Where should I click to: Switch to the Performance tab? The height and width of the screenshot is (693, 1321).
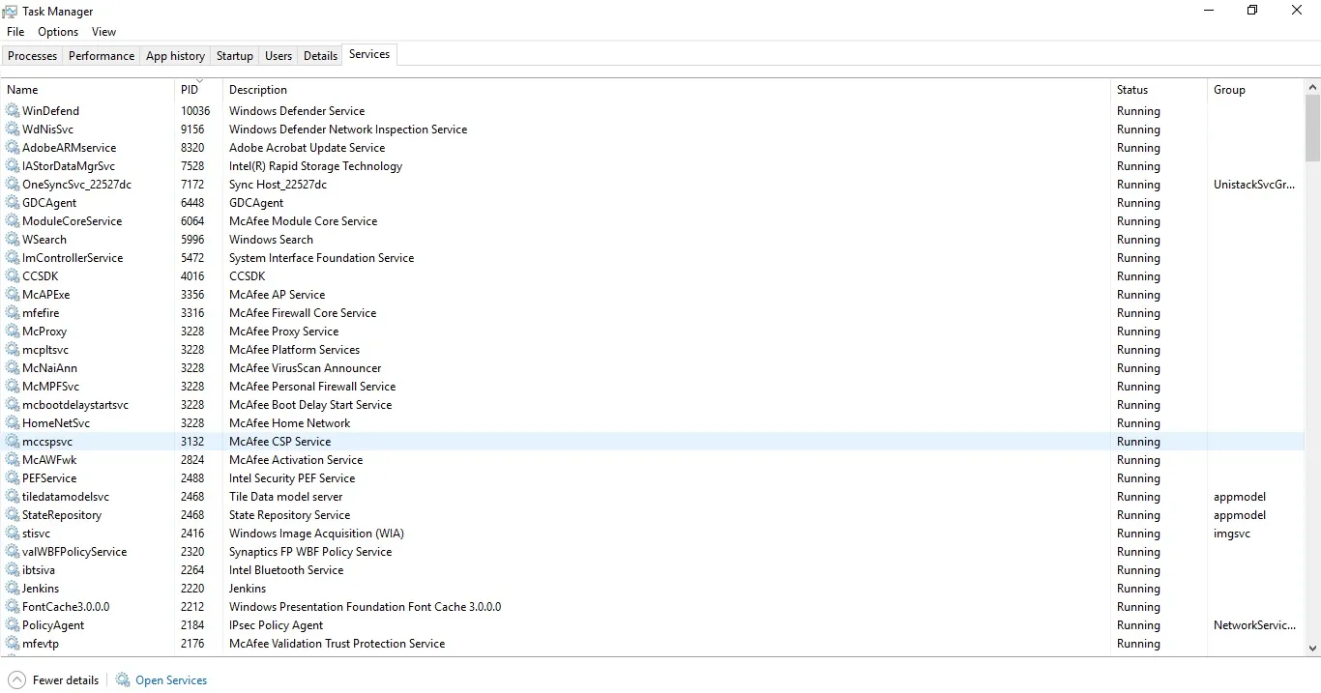click(x=102, y=56)
